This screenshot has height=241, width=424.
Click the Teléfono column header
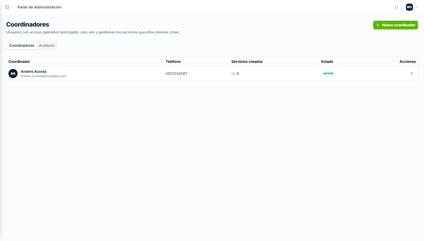tap(173, 62)
